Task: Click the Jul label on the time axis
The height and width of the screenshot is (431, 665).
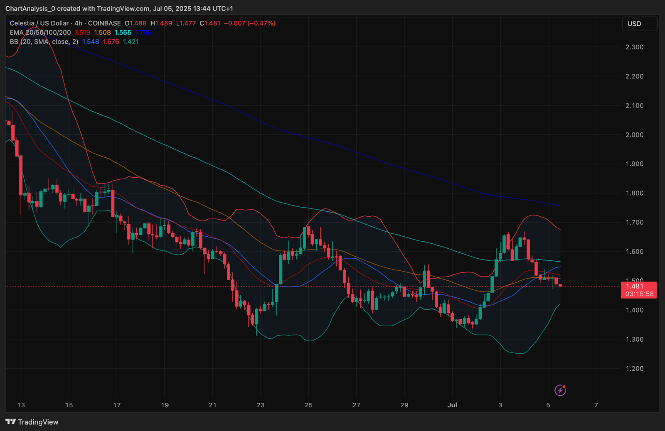Action: click(x=452, y=405)
